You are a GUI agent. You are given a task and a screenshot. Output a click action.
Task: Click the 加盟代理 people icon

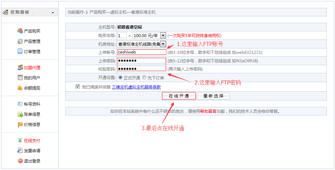pos(20,67)
